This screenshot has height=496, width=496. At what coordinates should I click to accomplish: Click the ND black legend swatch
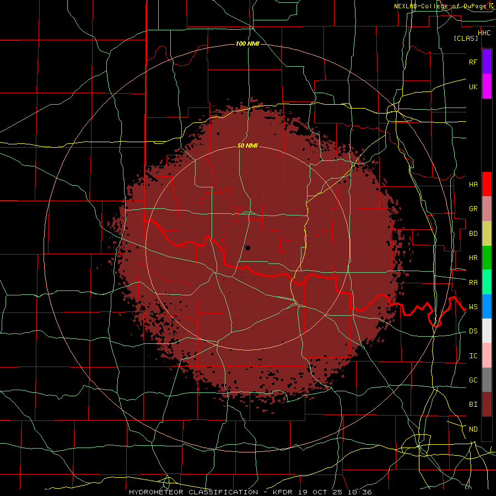[487, 429]
